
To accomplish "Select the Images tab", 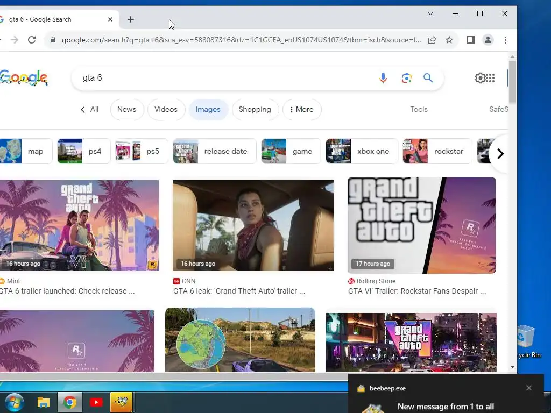I will (208, 109).
